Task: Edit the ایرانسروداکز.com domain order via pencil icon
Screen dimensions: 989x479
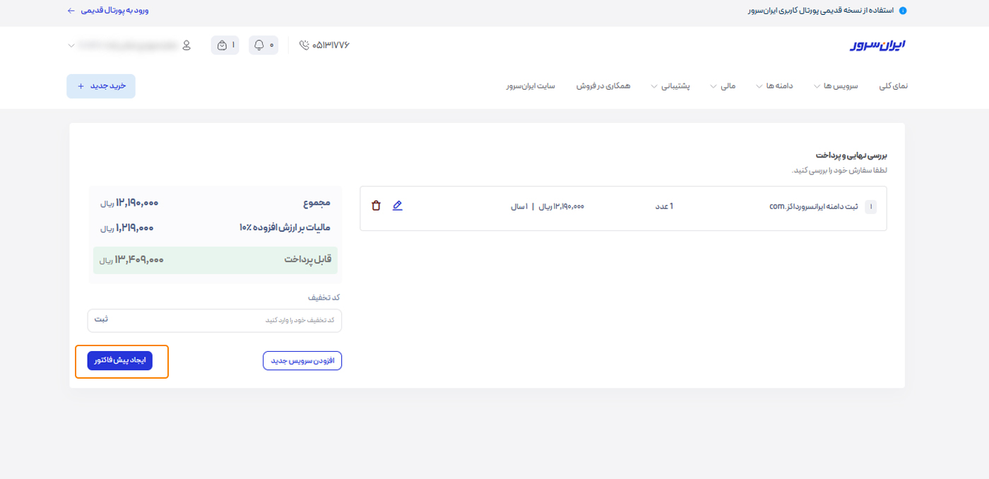Action: pos(398,206)
